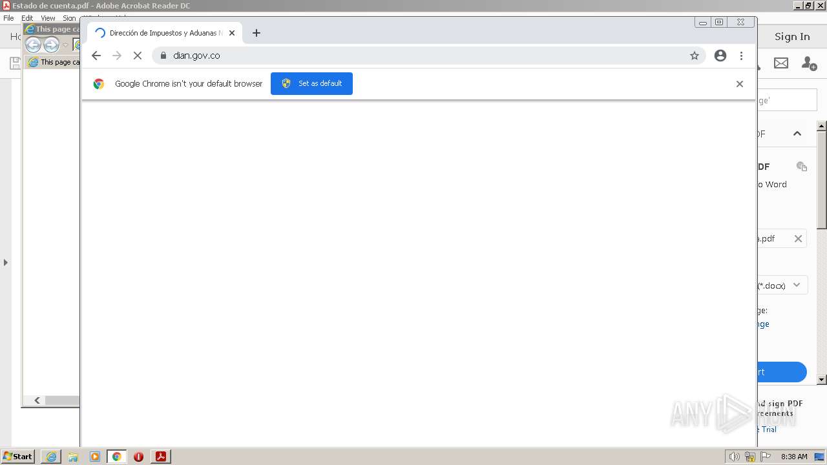This screenshot has width=827, height=465.
Task: Click the show desktop monitor icon
Action: coord(820,457)
